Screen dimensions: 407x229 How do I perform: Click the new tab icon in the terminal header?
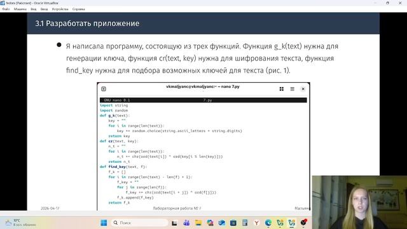104,89
